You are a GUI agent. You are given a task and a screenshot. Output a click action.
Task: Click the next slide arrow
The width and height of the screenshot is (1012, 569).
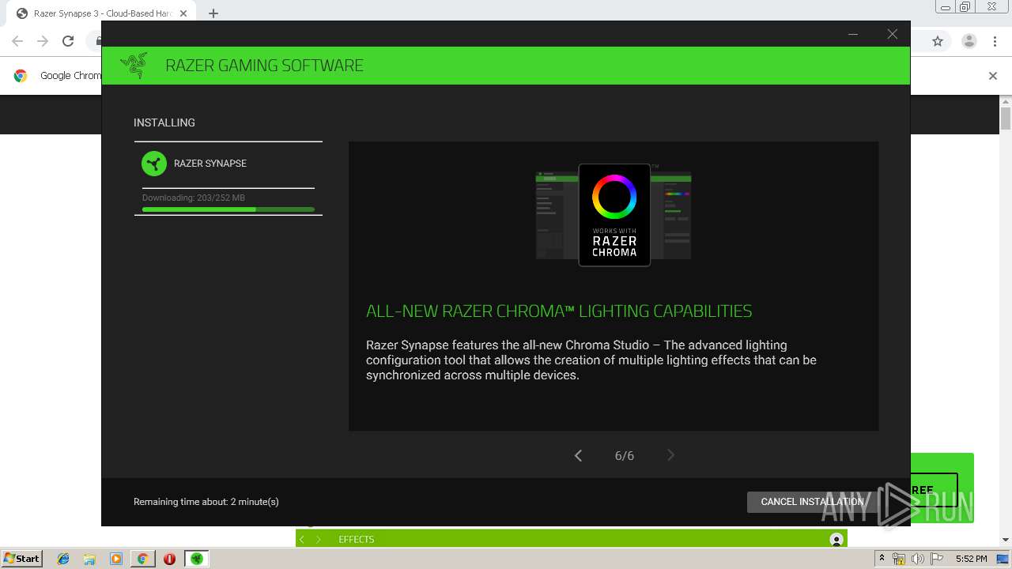point(670,455)
